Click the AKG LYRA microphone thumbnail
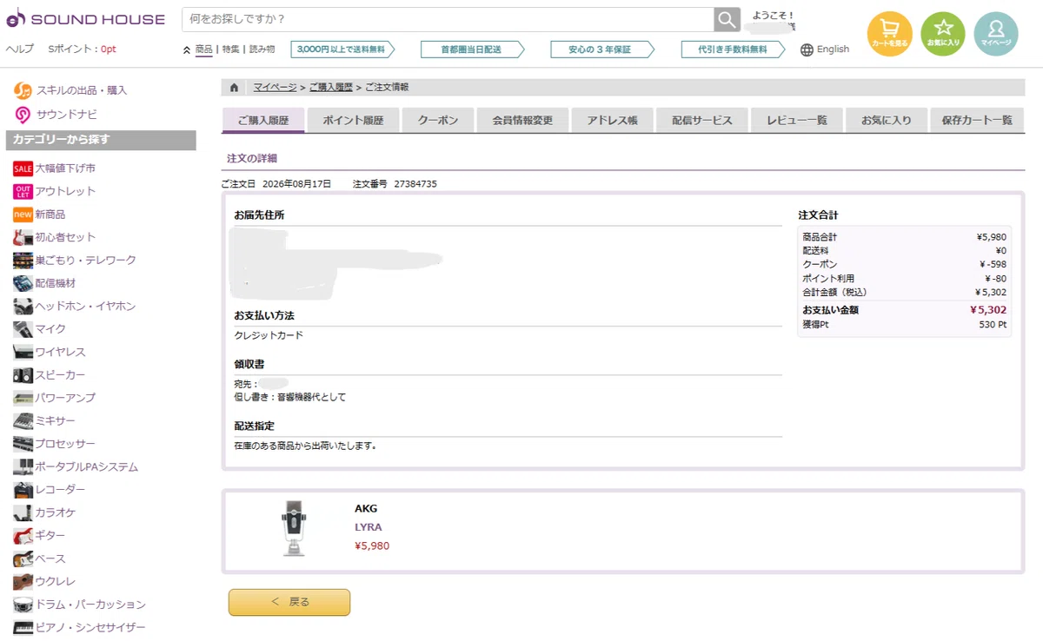 click(295, 528)
